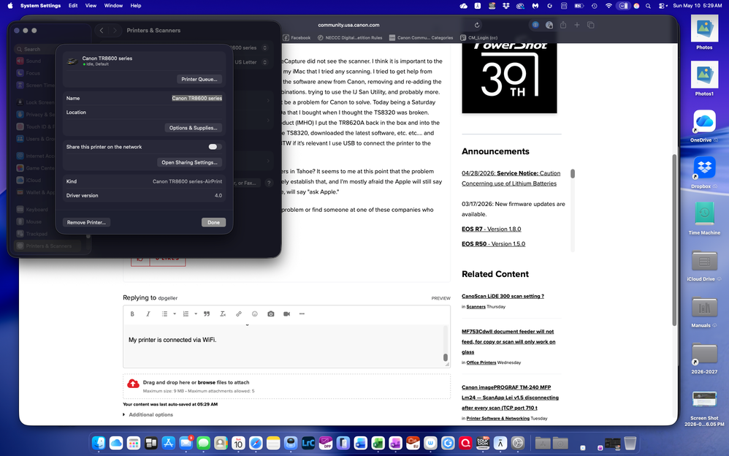Go back in System Settings navigation
Screen dimensions: 729x456
pos(102,30)
